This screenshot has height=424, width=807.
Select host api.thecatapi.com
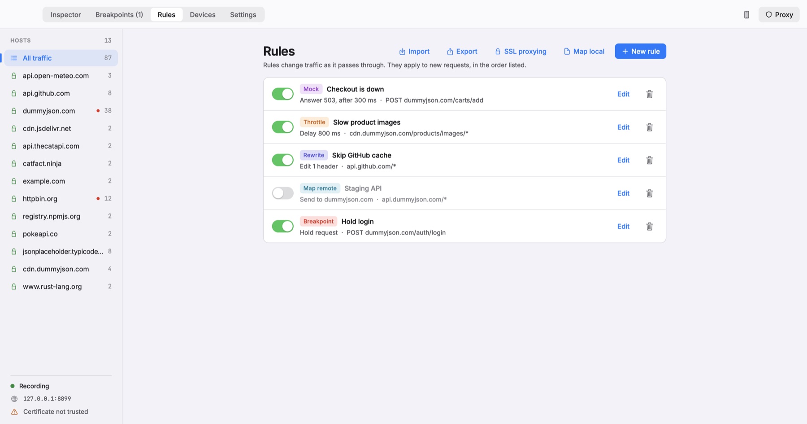click(61, 146)
